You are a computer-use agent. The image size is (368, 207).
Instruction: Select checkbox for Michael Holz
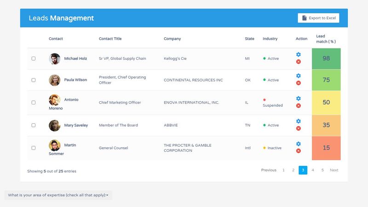[34, 58]
